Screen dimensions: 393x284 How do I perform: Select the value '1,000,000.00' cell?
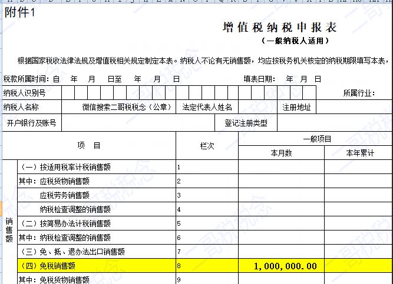pos(281,266)
